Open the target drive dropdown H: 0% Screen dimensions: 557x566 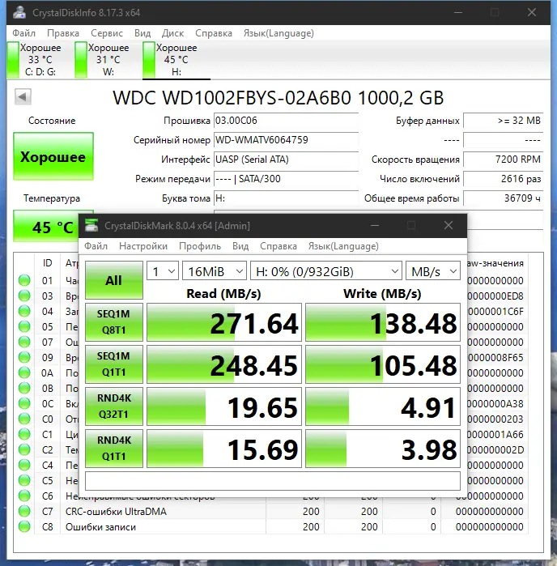click(326, 270)
